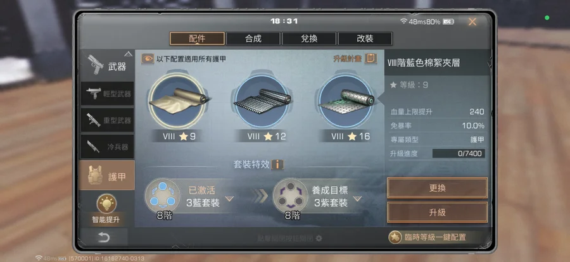Screen dimensions: 570x262
Task: Click the 升級 button
Action: (x=437, y=212)
